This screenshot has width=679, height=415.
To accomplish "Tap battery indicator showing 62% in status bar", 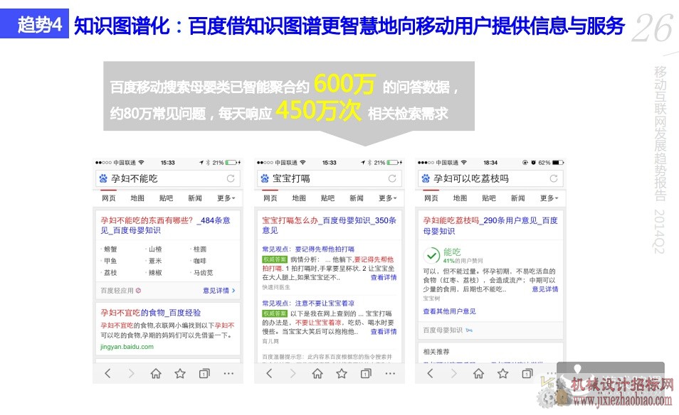I will (x=558, y=163).
